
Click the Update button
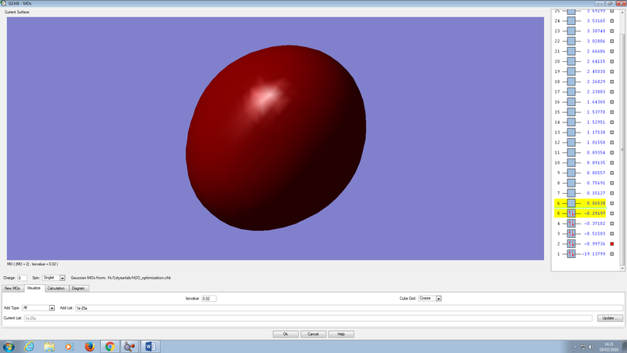pyautogui.click(x=609, y=318)
